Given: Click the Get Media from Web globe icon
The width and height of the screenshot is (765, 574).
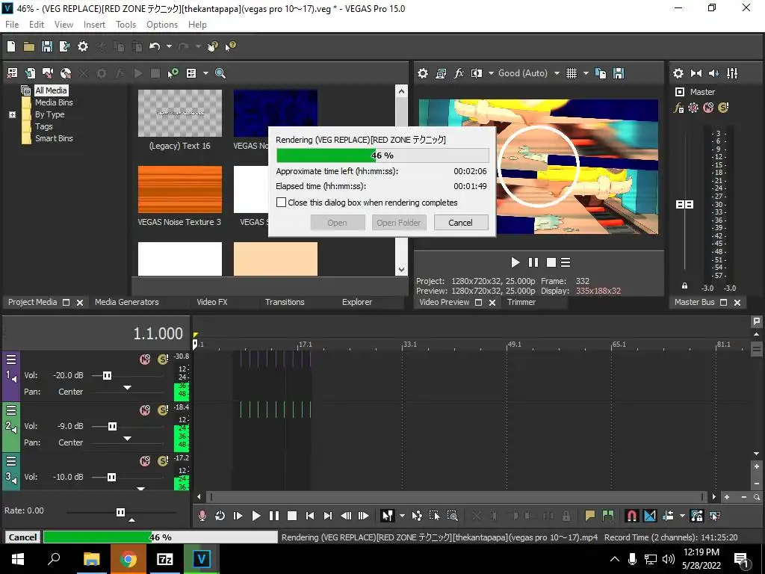Looking at the screenshot, I should [66, 73].
